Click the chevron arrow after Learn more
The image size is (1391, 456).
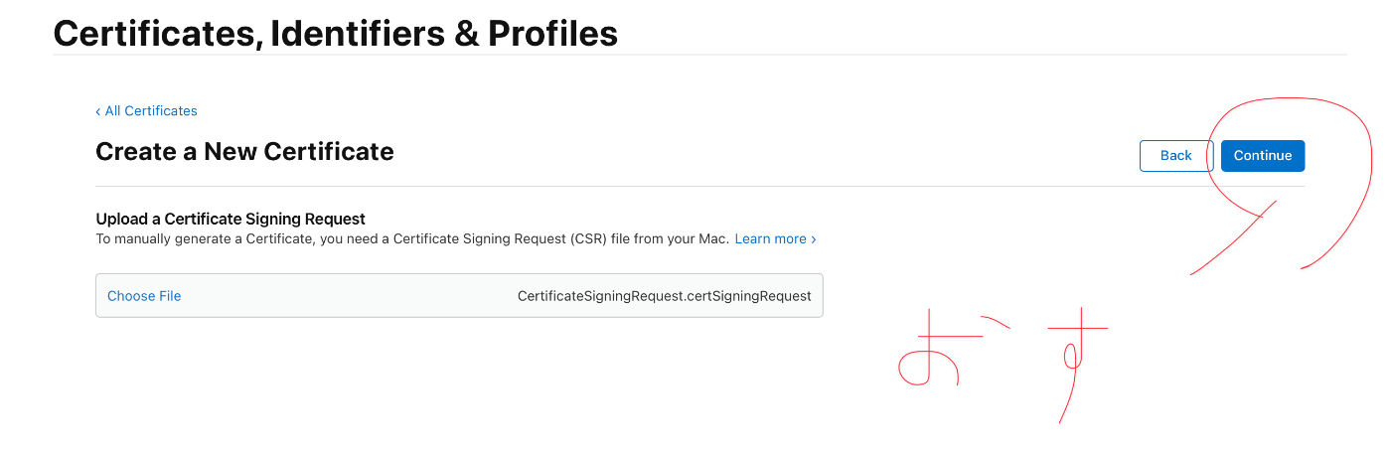click(x=814, y=239)
